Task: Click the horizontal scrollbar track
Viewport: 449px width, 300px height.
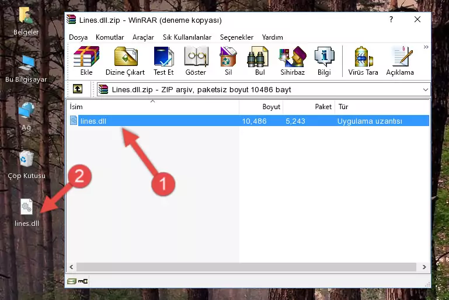Action: pyautogui.click(x=246, y=267)
